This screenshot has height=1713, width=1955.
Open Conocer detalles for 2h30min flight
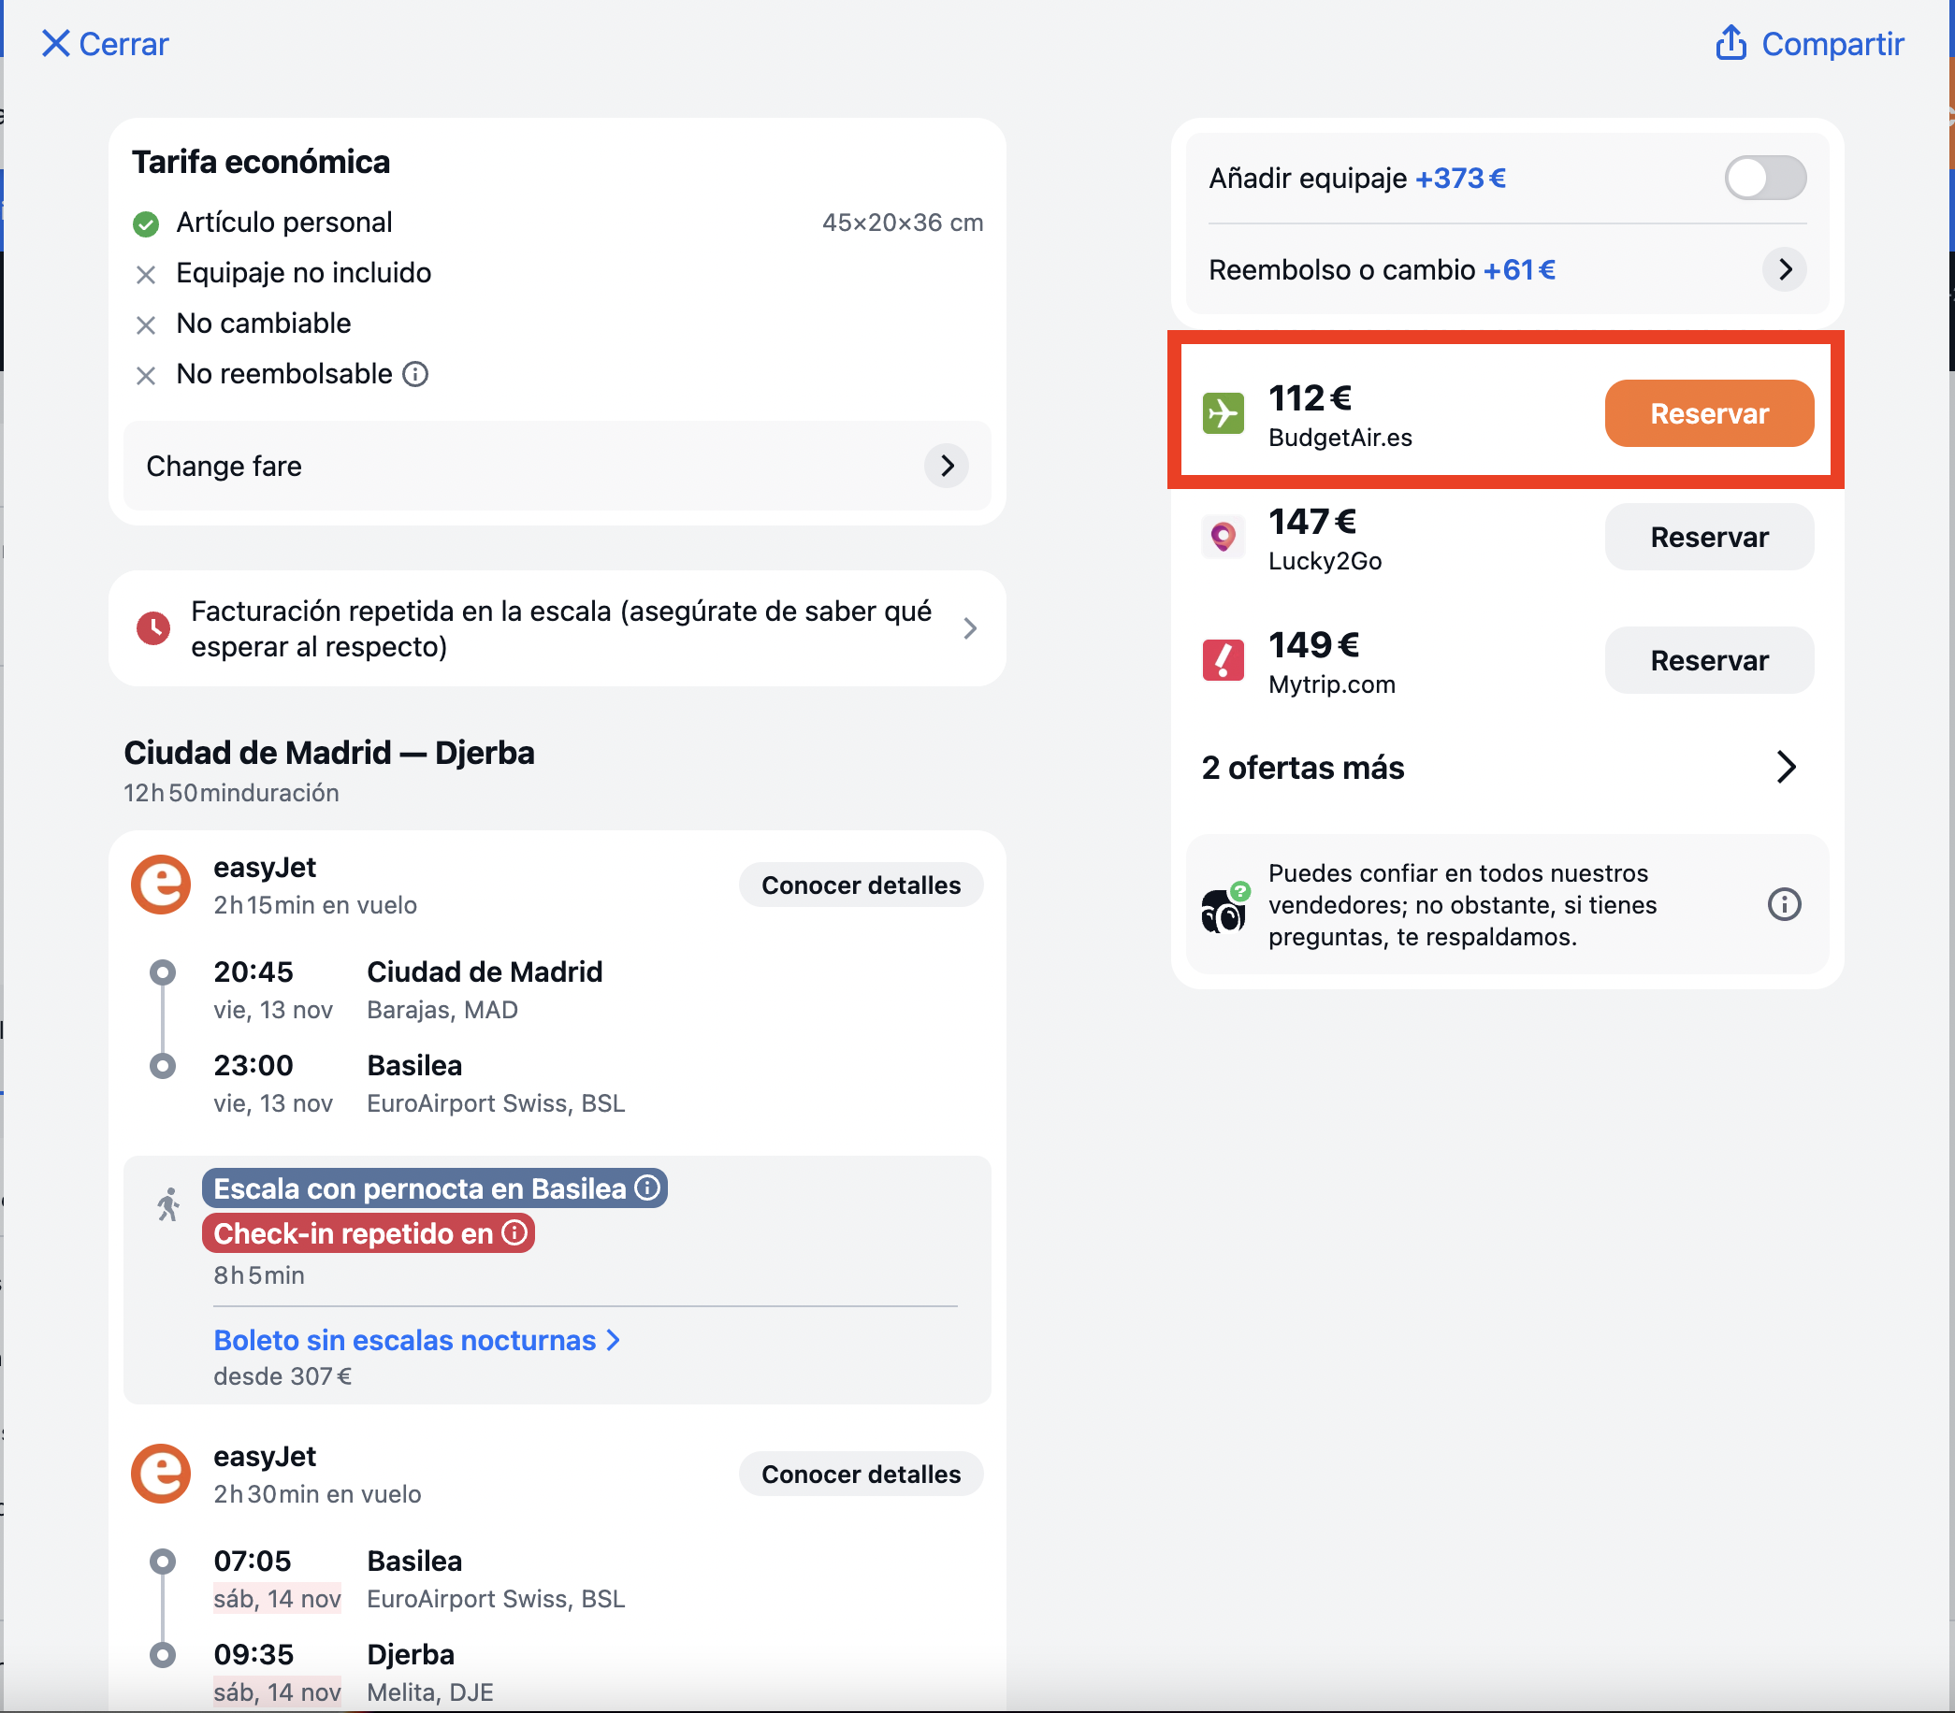861,1474
